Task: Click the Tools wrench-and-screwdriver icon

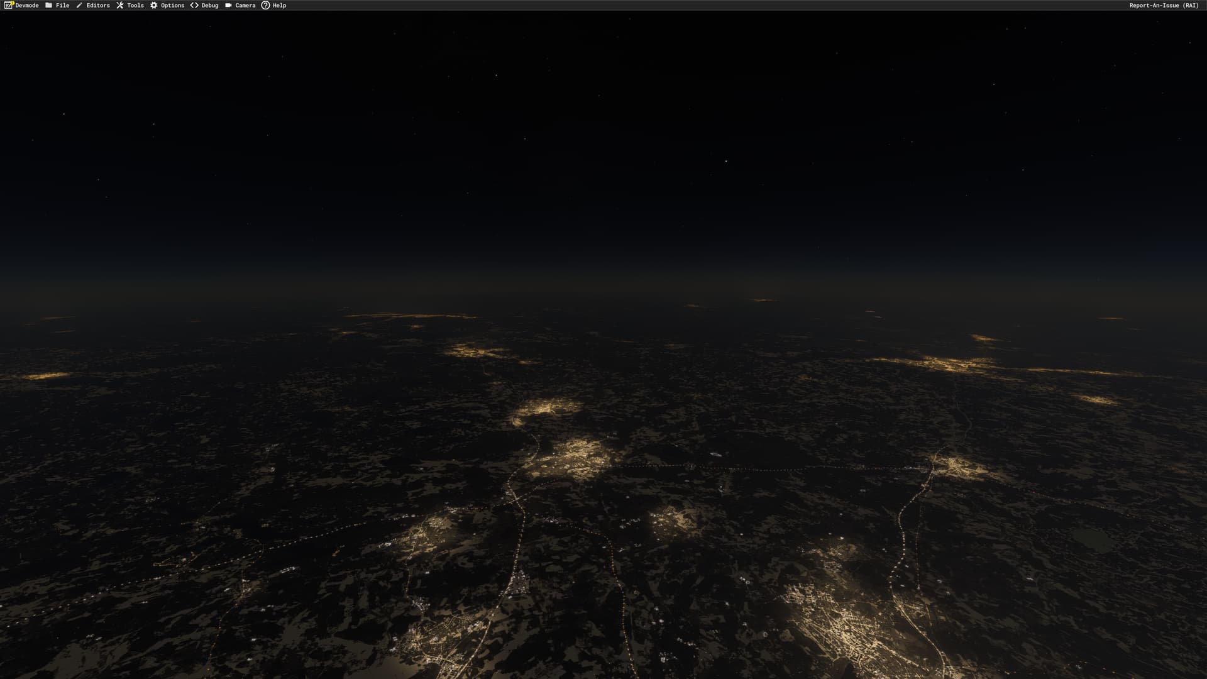Action: click(x=120, y=5)
